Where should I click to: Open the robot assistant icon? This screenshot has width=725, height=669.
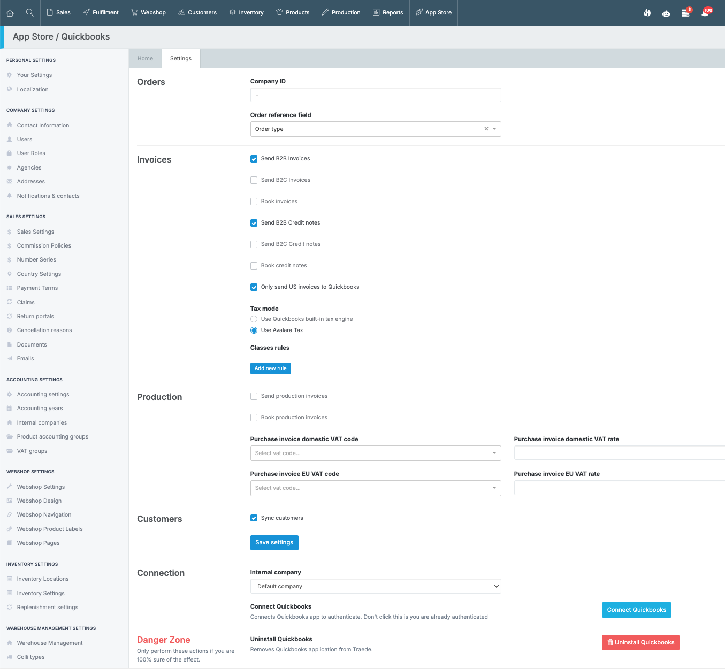[x=666, y=13]
